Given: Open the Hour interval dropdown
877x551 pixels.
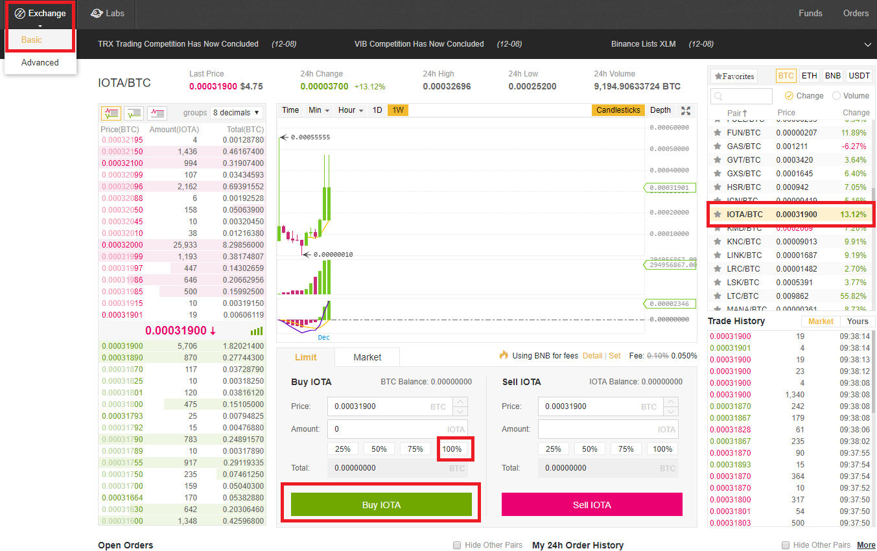Looking at the screenshot, I should click(x=351, y=110).
